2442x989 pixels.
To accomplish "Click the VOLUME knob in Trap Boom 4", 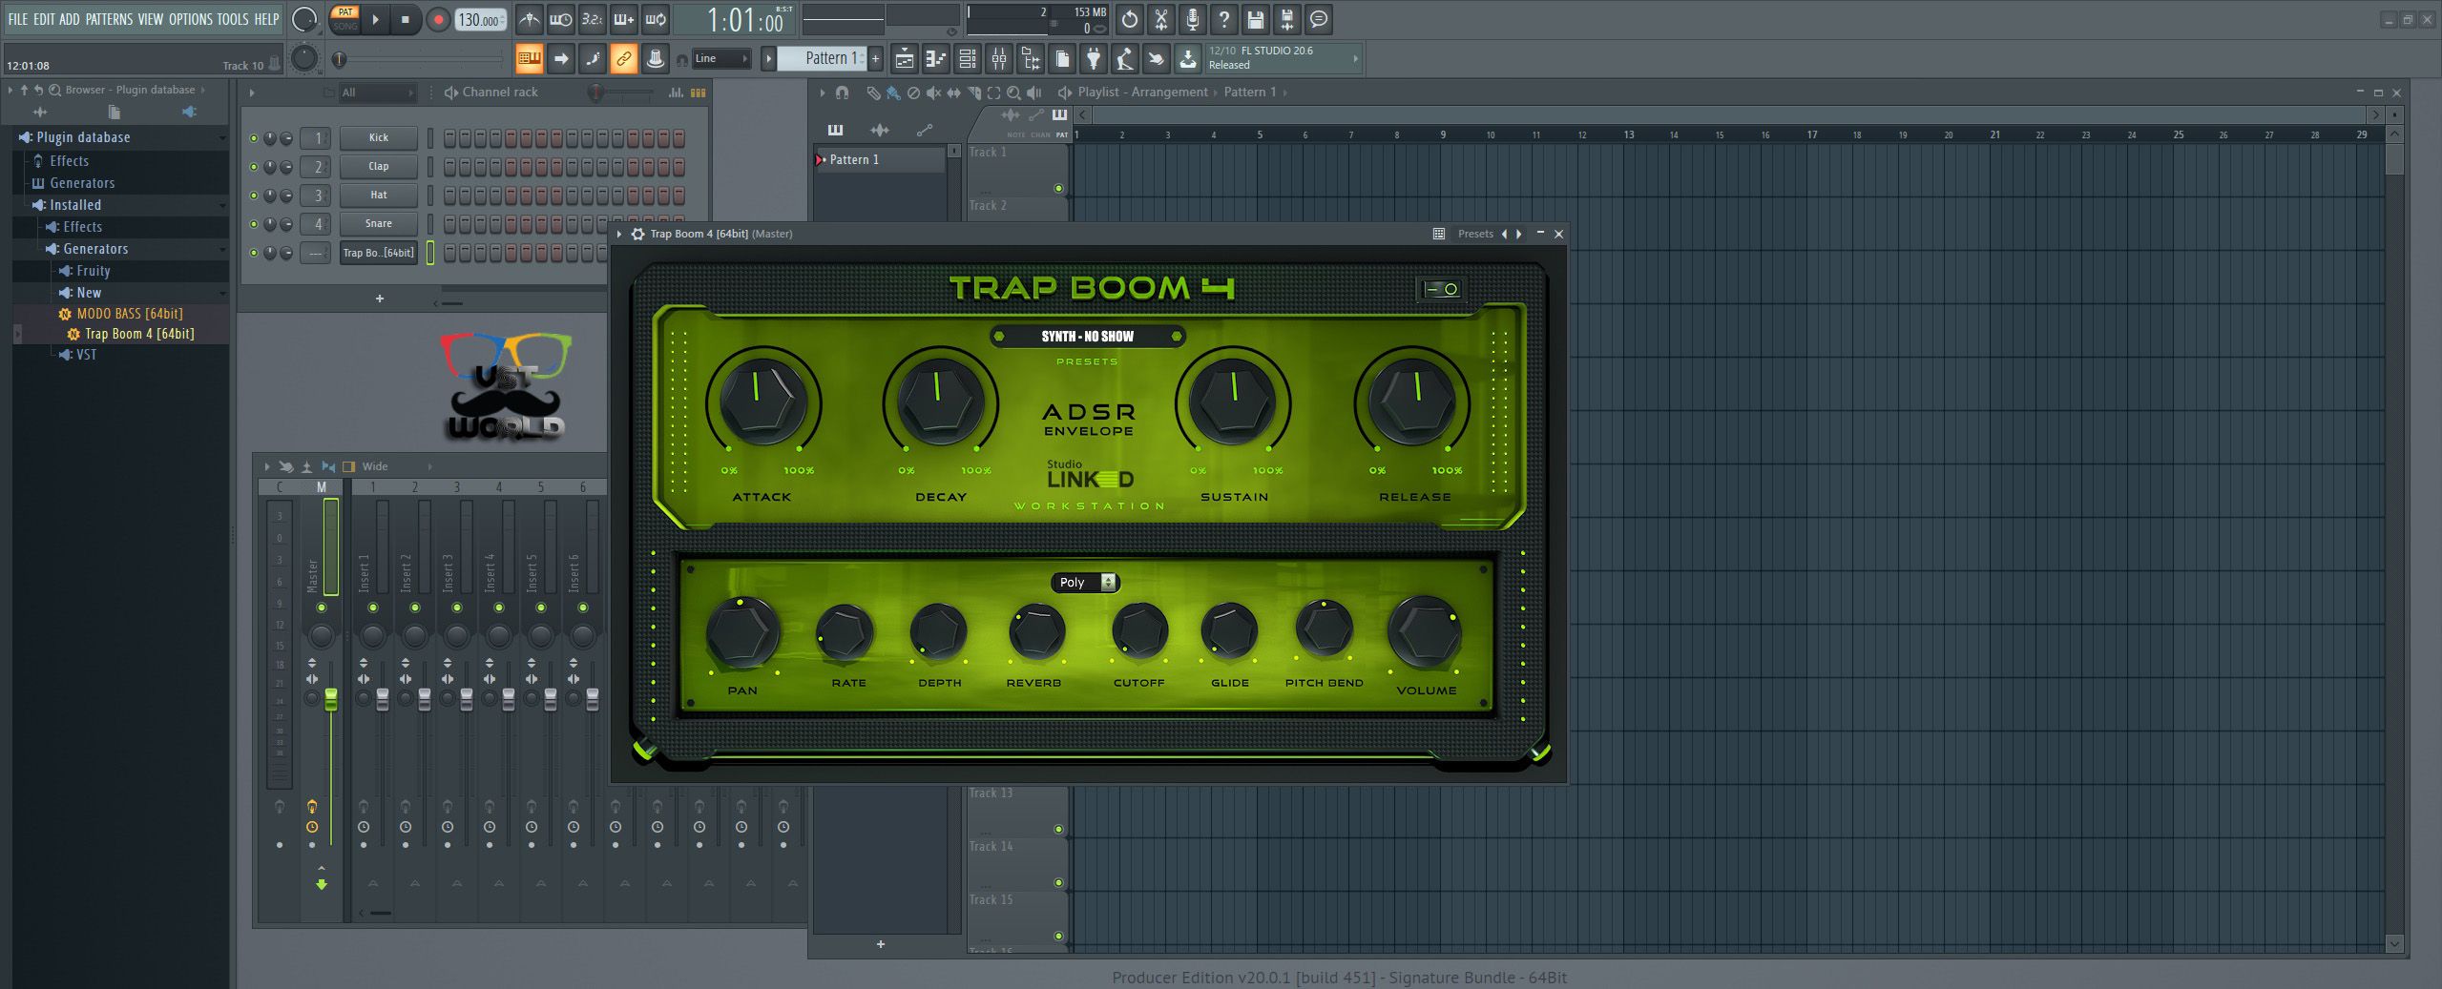I will pyautogui.click(x=1425, y=632).
